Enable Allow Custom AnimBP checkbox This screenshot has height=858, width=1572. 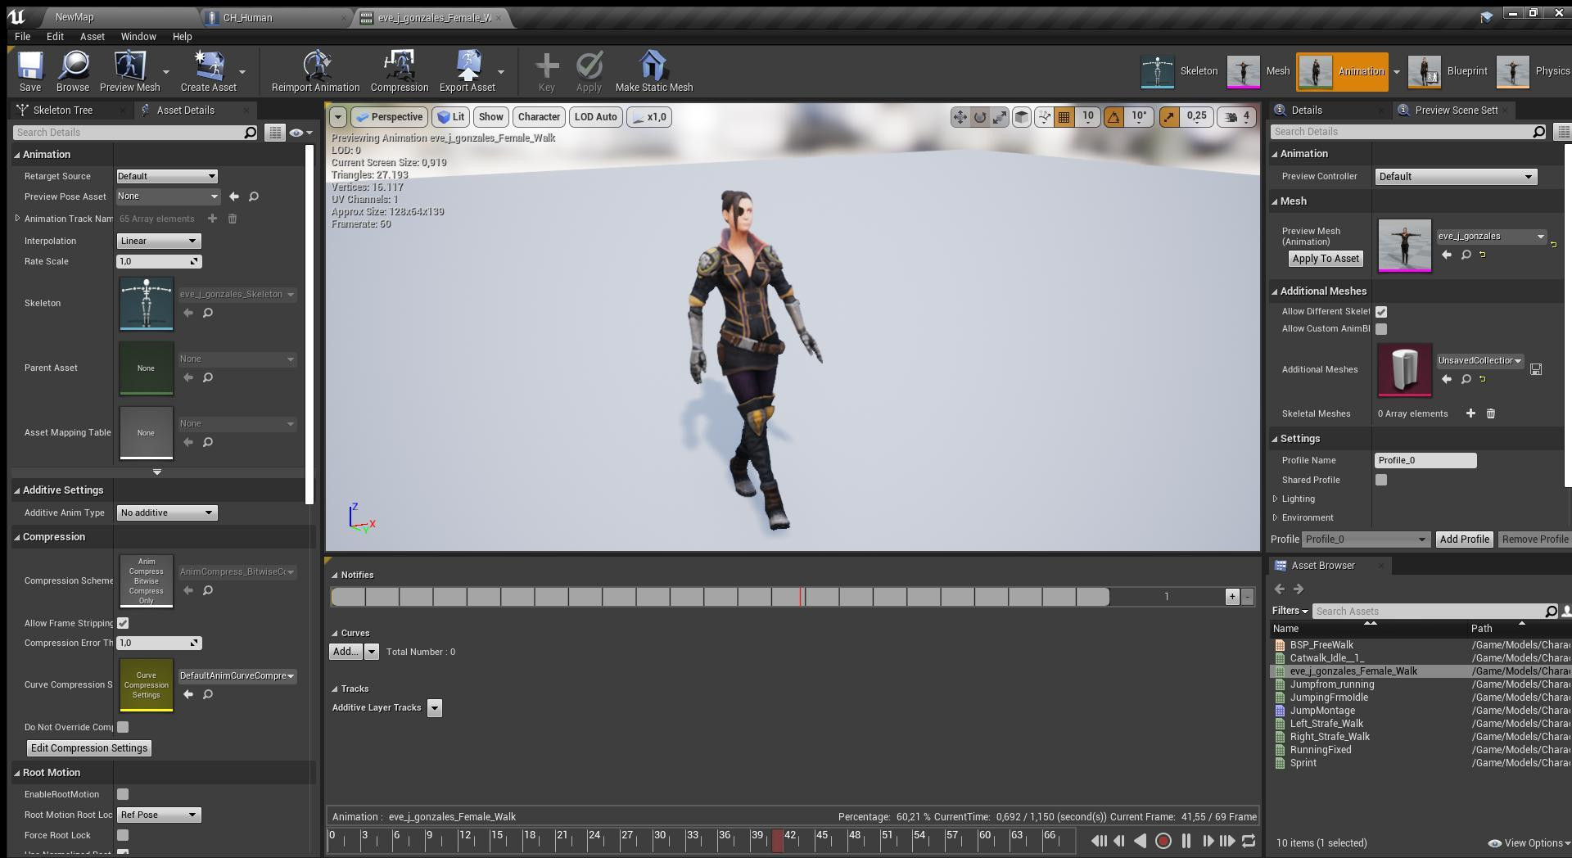point(1381,329)
